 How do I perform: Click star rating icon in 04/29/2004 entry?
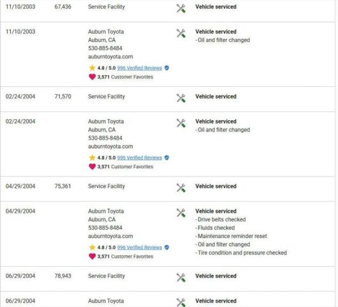coord(92,248)
